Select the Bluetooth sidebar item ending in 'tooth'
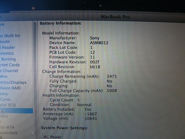Viewport: 185px width, 139px height. tap(5, 42)
